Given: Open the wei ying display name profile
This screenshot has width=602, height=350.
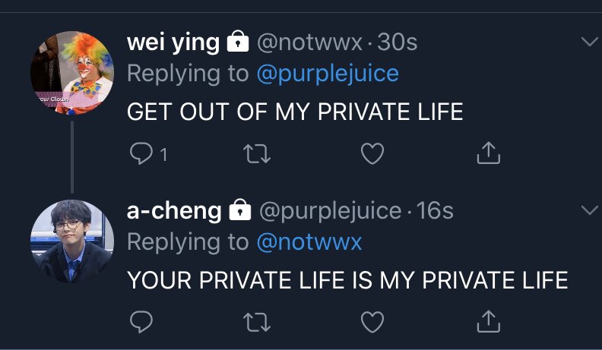Looking at the screenshot, I should 173,43.
